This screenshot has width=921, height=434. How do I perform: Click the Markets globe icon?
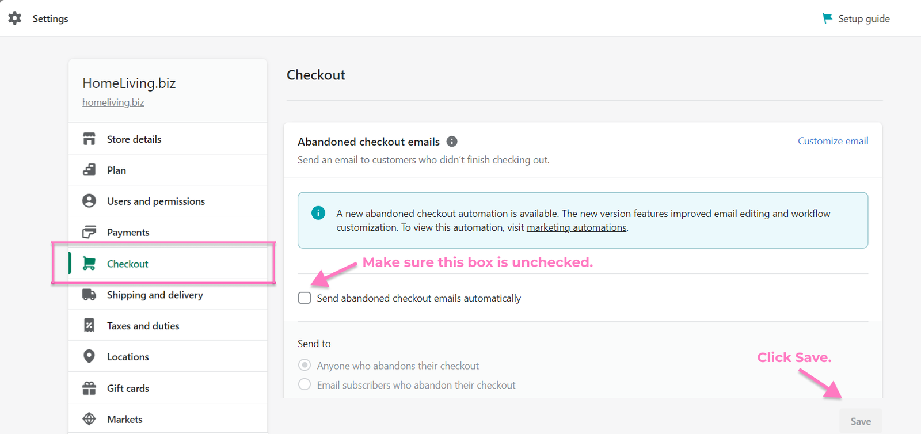[x=89, y=419]
